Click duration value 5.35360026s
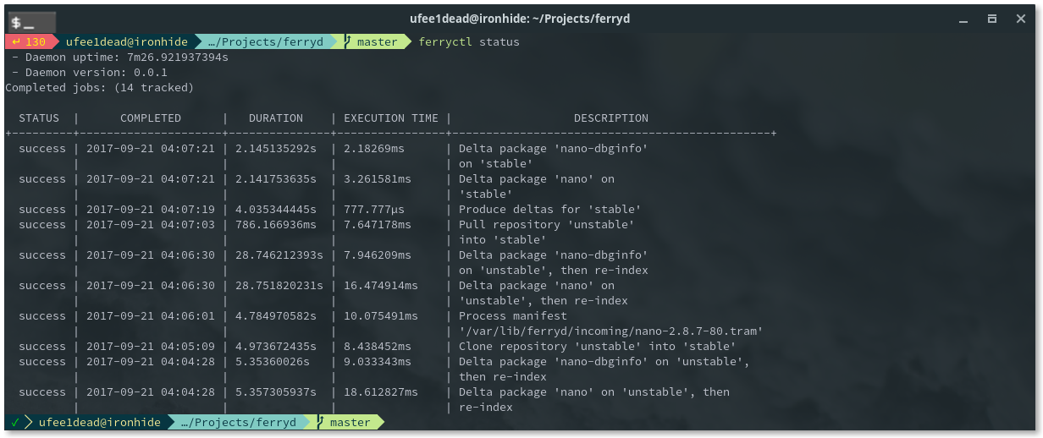Image resolution: width=1043 pixels, height=438 pixels. coord(273,361)
